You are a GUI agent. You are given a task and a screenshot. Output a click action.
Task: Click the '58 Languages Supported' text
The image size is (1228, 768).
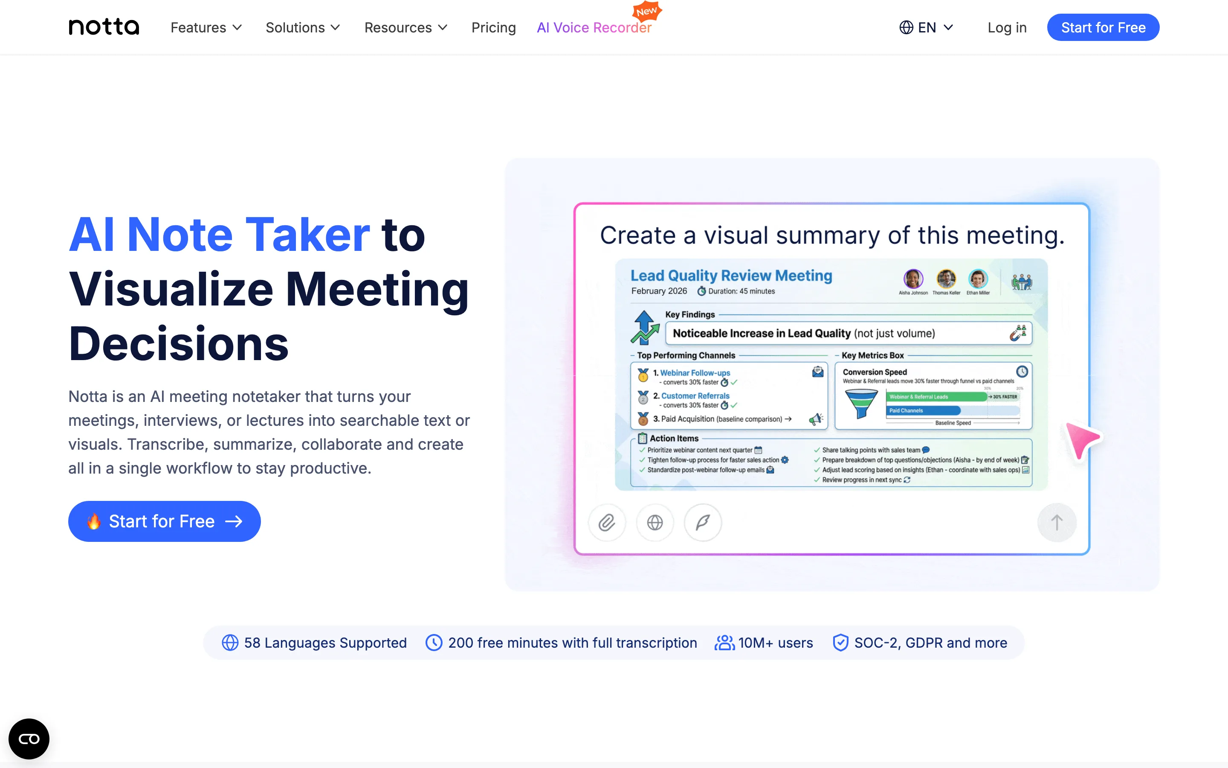point(325,643)
